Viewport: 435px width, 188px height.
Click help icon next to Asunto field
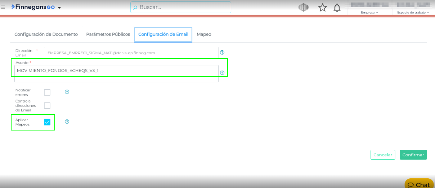coord(222,73)
